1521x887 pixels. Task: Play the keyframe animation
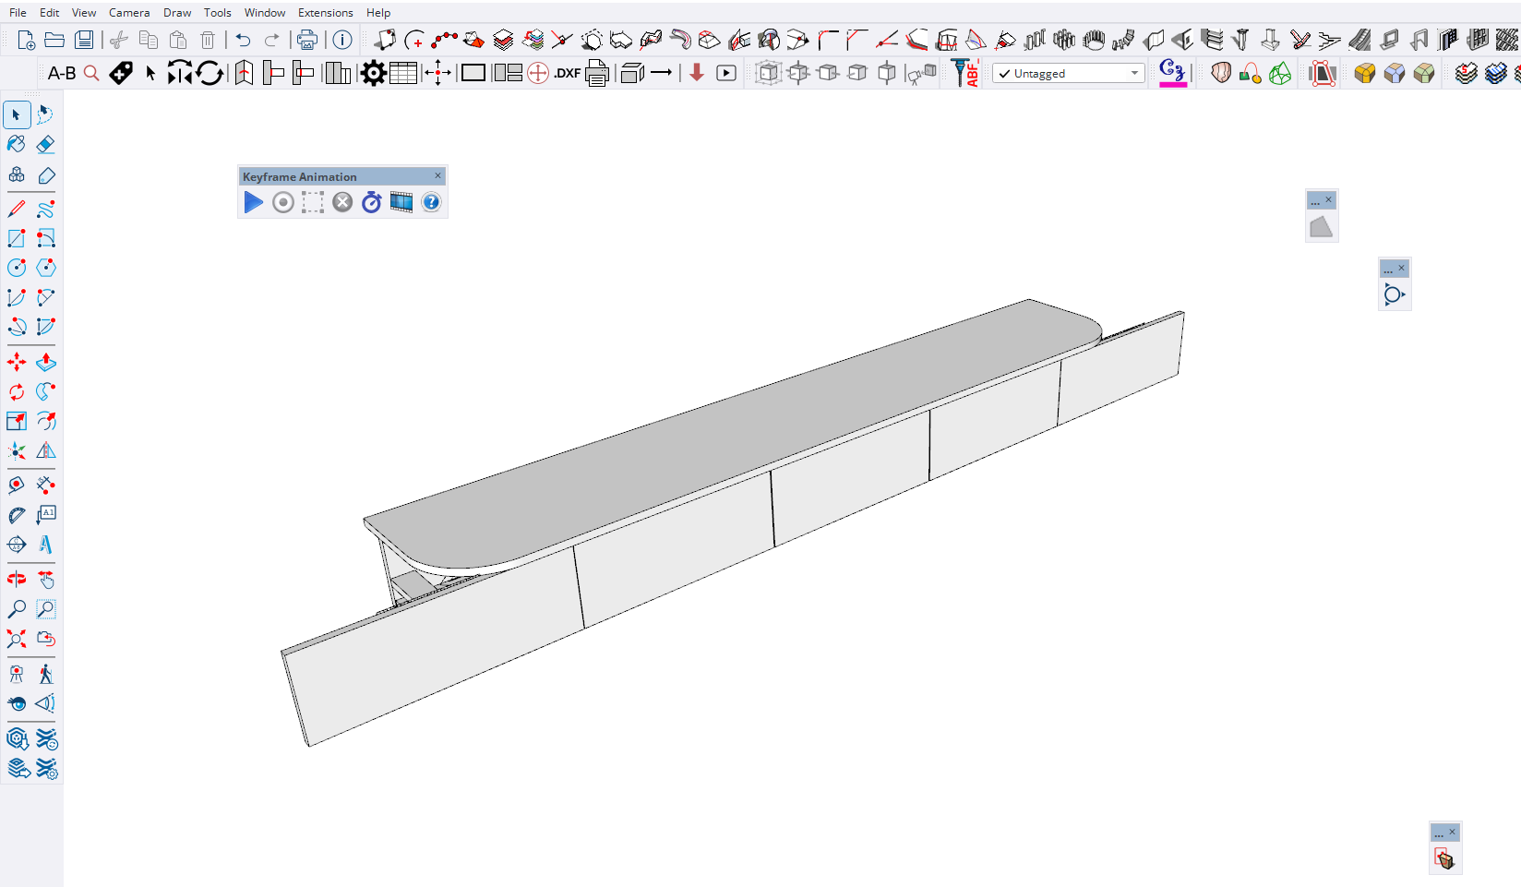click(x=253, y=202)
